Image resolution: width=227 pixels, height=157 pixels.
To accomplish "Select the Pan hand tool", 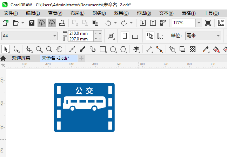I will click(59, 49).
